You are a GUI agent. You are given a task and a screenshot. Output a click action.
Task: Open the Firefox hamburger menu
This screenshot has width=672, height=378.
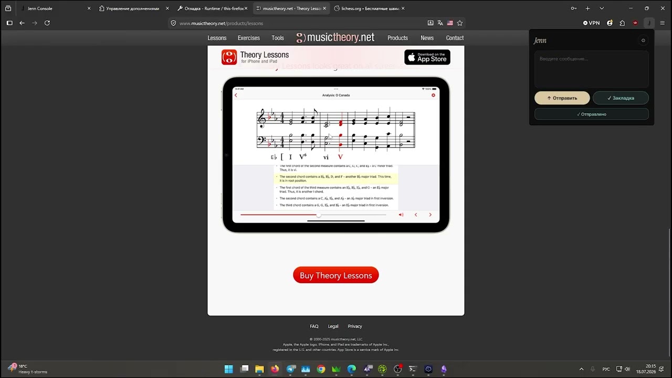click(x=663, y=23)
